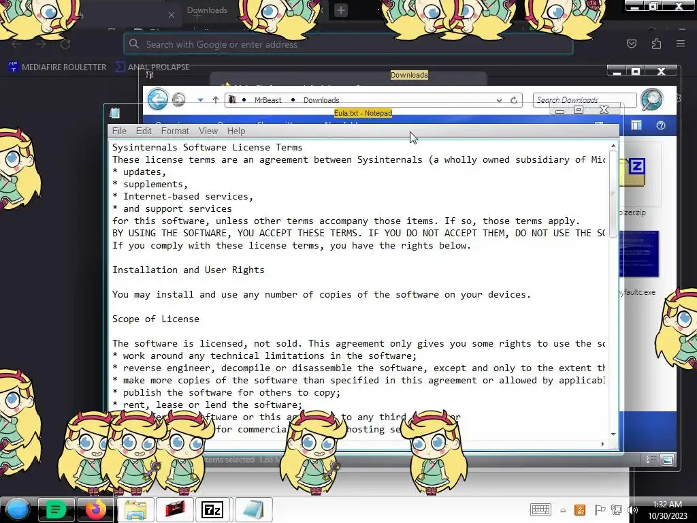Open the Notepad Format menu
This screenshot has height=523, width=697.
(x=175, y=131)
